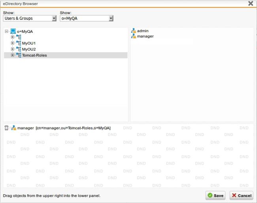Expand the Tomcat-Roles tree node
257x203 pixels.
(13, 55)
